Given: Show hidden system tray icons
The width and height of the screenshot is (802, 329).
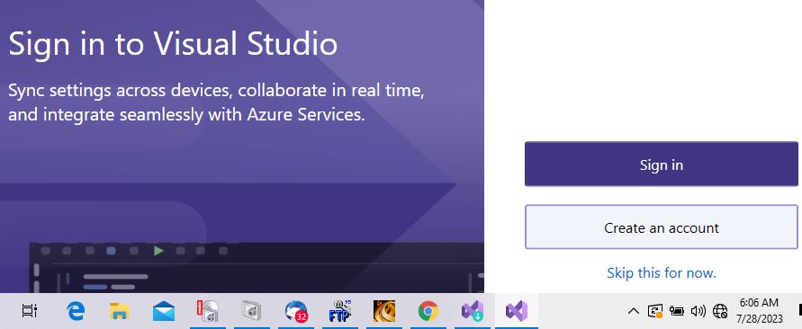Looking at the screenshot, I should pos(633,311).
